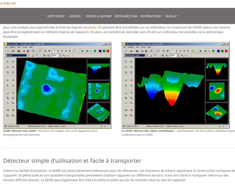Image resolution: width=235 pixels, height=186 pixels.
Task: Open Mineralization filter dropdown in right Visualizer window
Action: [136, 56]
